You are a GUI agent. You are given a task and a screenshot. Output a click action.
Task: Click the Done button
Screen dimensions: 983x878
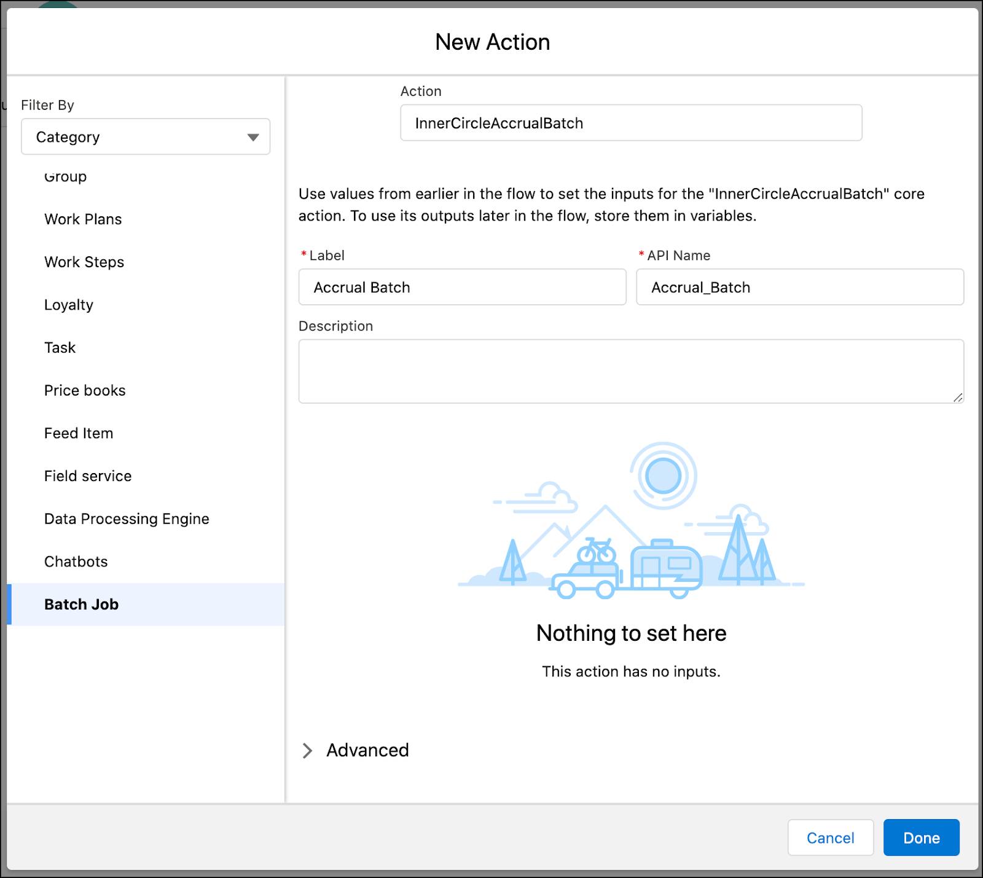921,837
